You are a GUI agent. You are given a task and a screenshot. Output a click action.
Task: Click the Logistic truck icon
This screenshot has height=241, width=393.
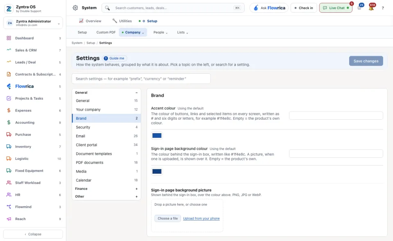click(x=9, y=158)
